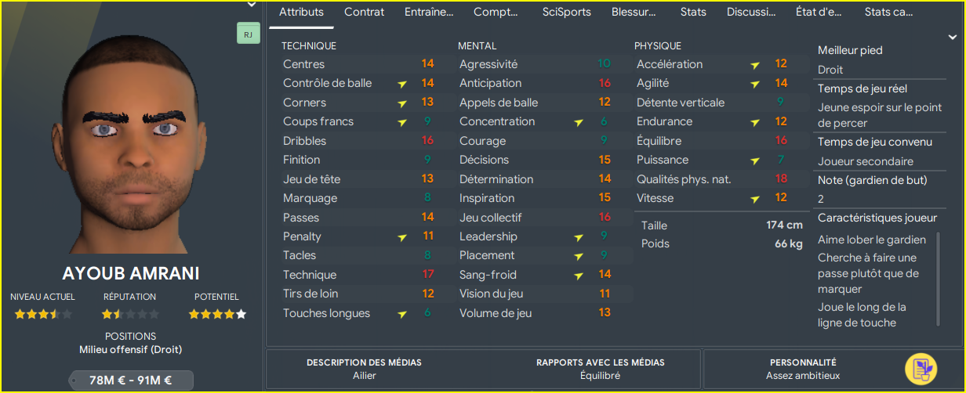Expand the chevron above the player portrait
The width and height of the screenshot is (966, 393).
pyautogui.click(x=252, y=5)
